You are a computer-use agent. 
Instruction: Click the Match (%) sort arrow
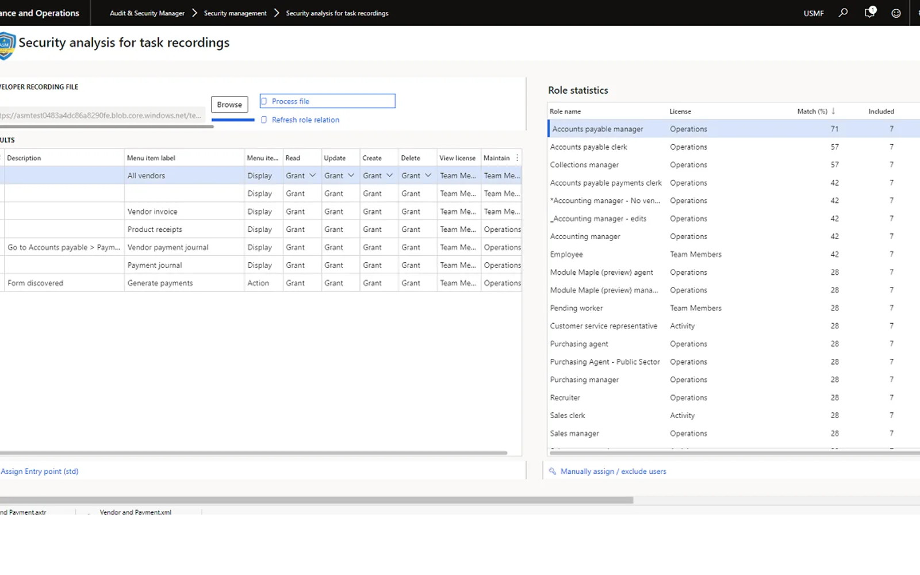coord(833,111)
